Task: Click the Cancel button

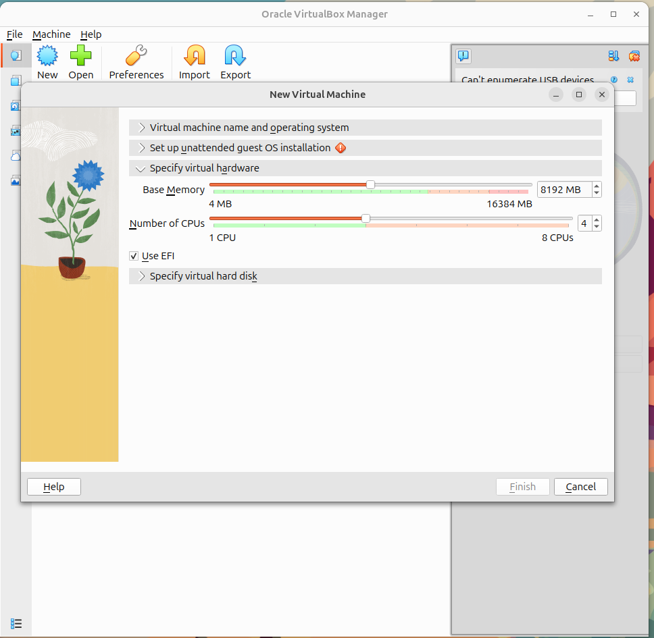Action: (580, 486)
